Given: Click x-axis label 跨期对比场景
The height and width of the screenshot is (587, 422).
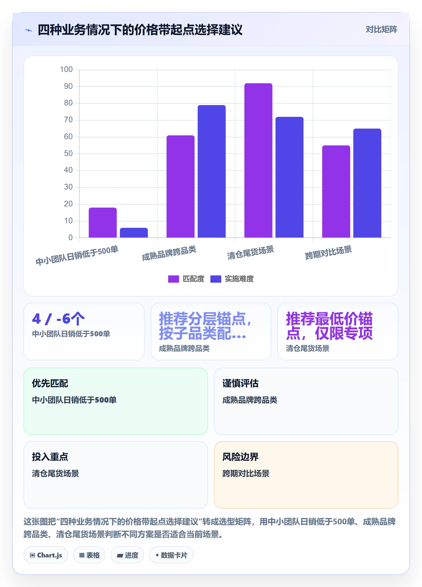Looking at the screenshot, I should pyautogui.click(x=328, y=253).
